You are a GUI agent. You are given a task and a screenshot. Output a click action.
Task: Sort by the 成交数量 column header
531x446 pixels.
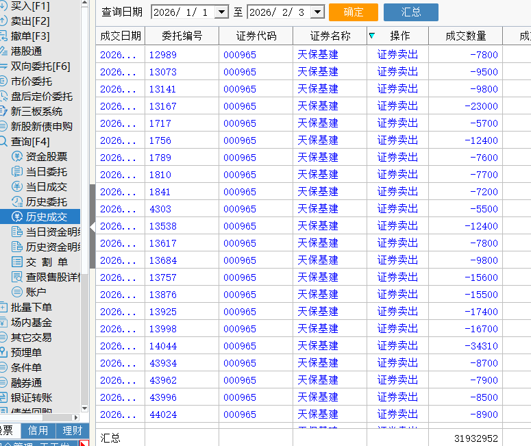(x=466, y=36)
